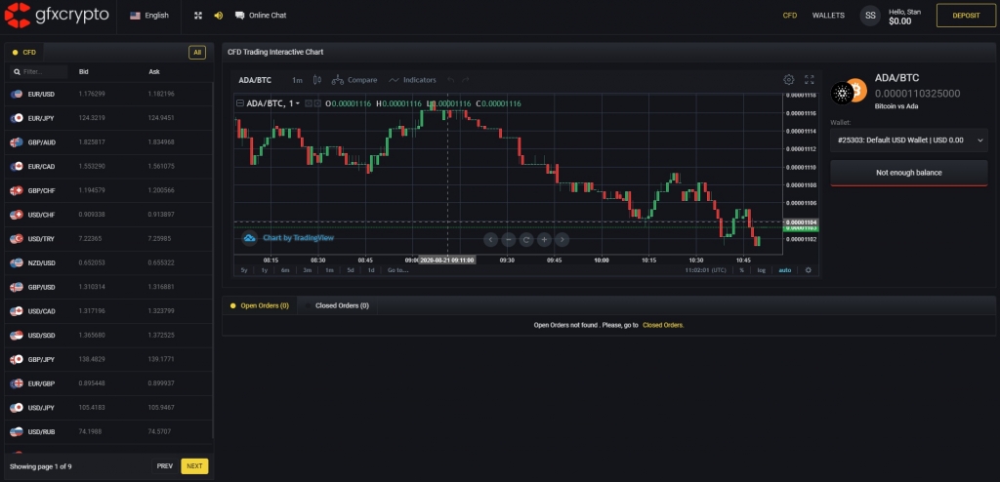The image size is (1000, 482).
Task: Open the Indicators menu
Action: point(413,80)
